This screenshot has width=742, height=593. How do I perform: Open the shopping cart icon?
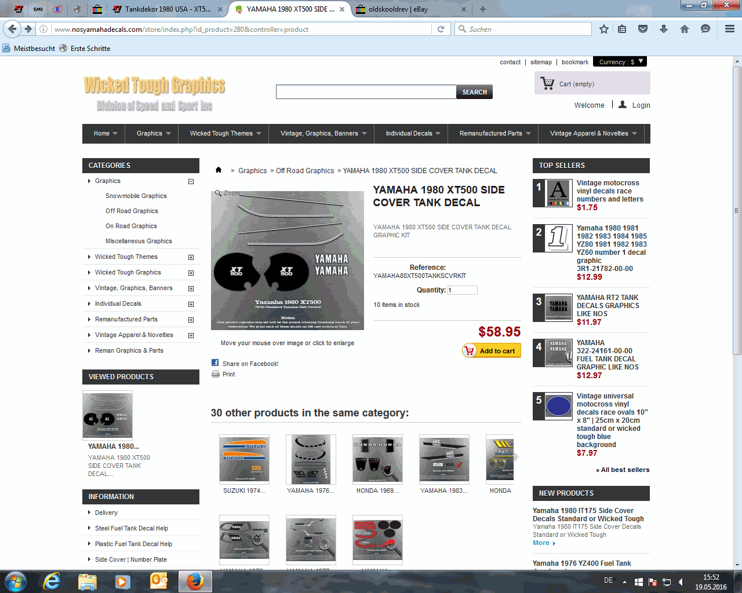click(x=547, y=83)
